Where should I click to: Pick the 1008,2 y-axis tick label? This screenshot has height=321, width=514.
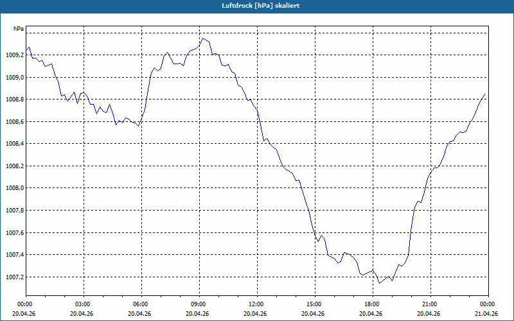tap(15, 166)
